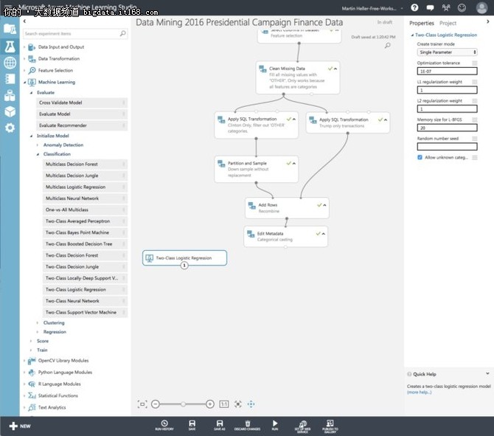494x436 pixels.
Task: Open the user profile avatar
Action: pyautogui.click(x=481, y=7)
